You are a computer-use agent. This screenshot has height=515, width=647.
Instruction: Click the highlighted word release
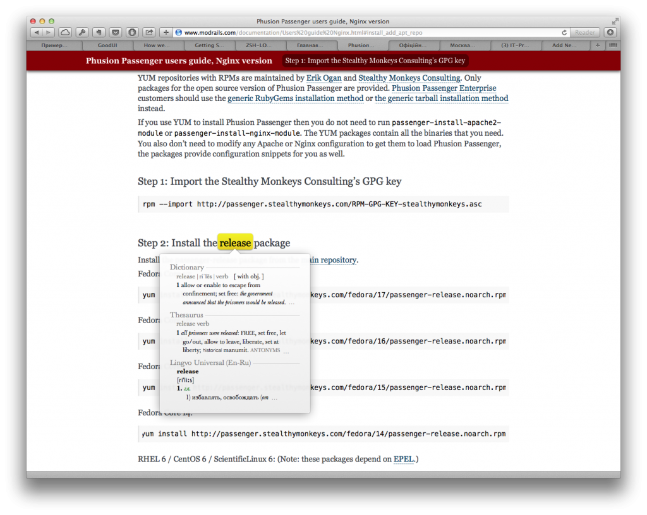[x=235, y=242]
